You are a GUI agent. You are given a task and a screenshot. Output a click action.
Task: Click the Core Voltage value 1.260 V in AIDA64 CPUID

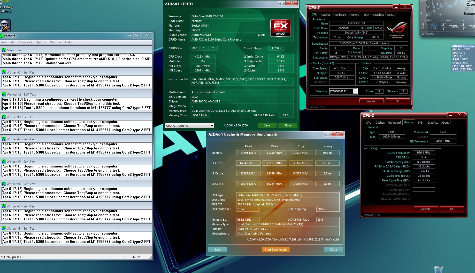(x=277, y=48)
